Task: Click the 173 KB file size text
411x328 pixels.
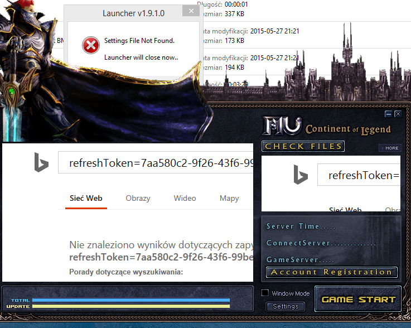Action: coord(234,41)
